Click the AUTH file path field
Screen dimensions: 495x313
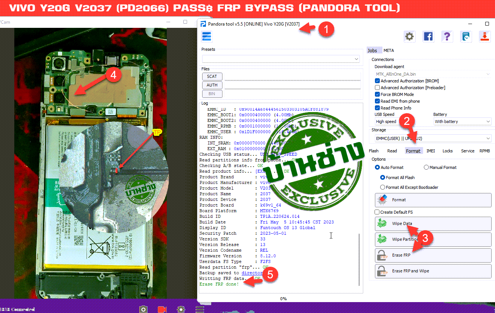coord(292,85)
